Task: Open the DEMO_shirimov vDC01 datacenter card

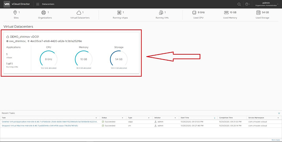Action: click(x=72, y=53)
